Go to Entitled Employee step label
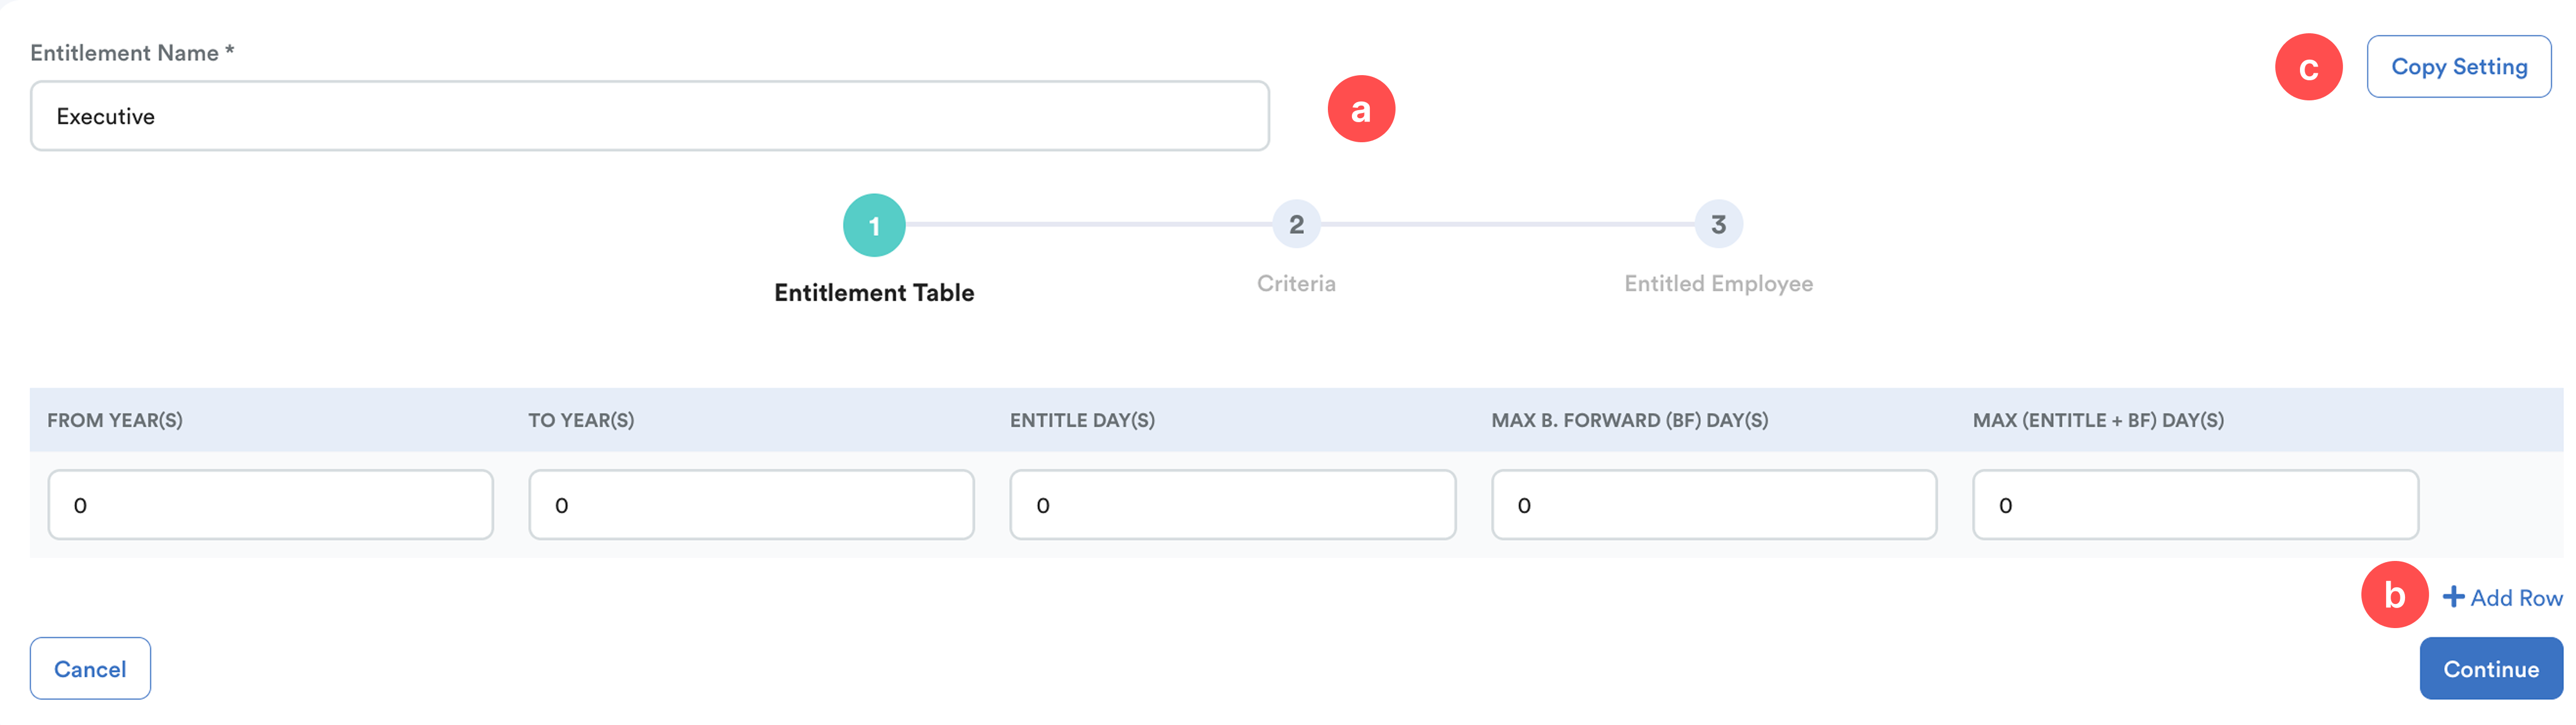2576x725 pixels. [1718, 284]
